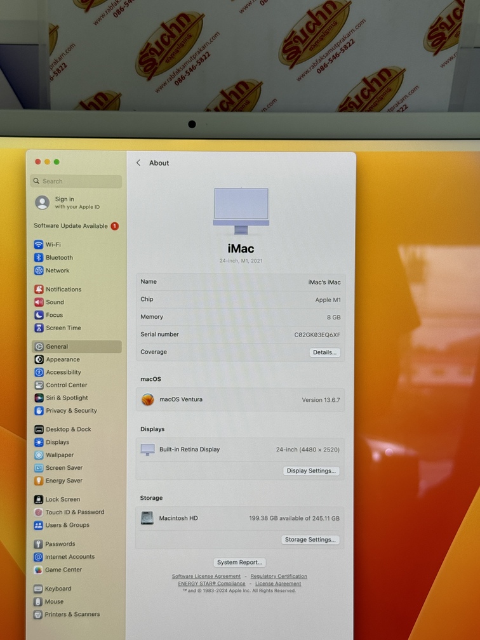Open Displays sun icon
The image size is (480, 640).
[x=39, y=442]
